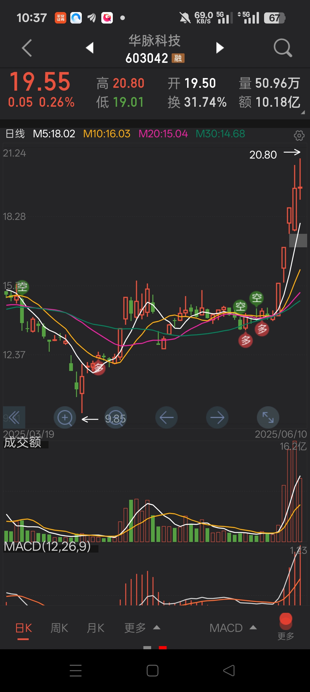The width and height of the screenshot is (310, 692).
Task: Go to next stock with right triangle
Action: coord(220,48)
